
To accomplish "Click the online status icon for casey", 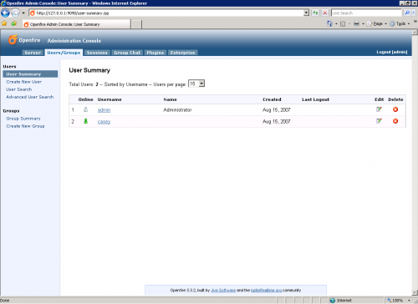I will (x=85, y=121).
